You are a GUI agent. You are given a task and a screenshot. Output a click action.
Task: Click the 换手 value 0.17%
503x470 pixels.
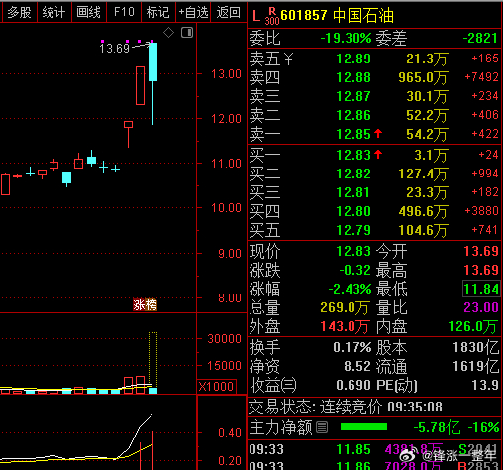[x=352, y=347]
